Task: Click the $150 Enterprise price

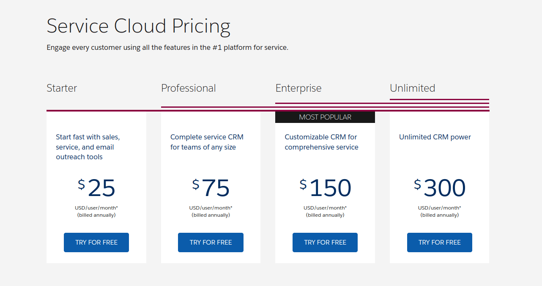Action: (325, 188)
